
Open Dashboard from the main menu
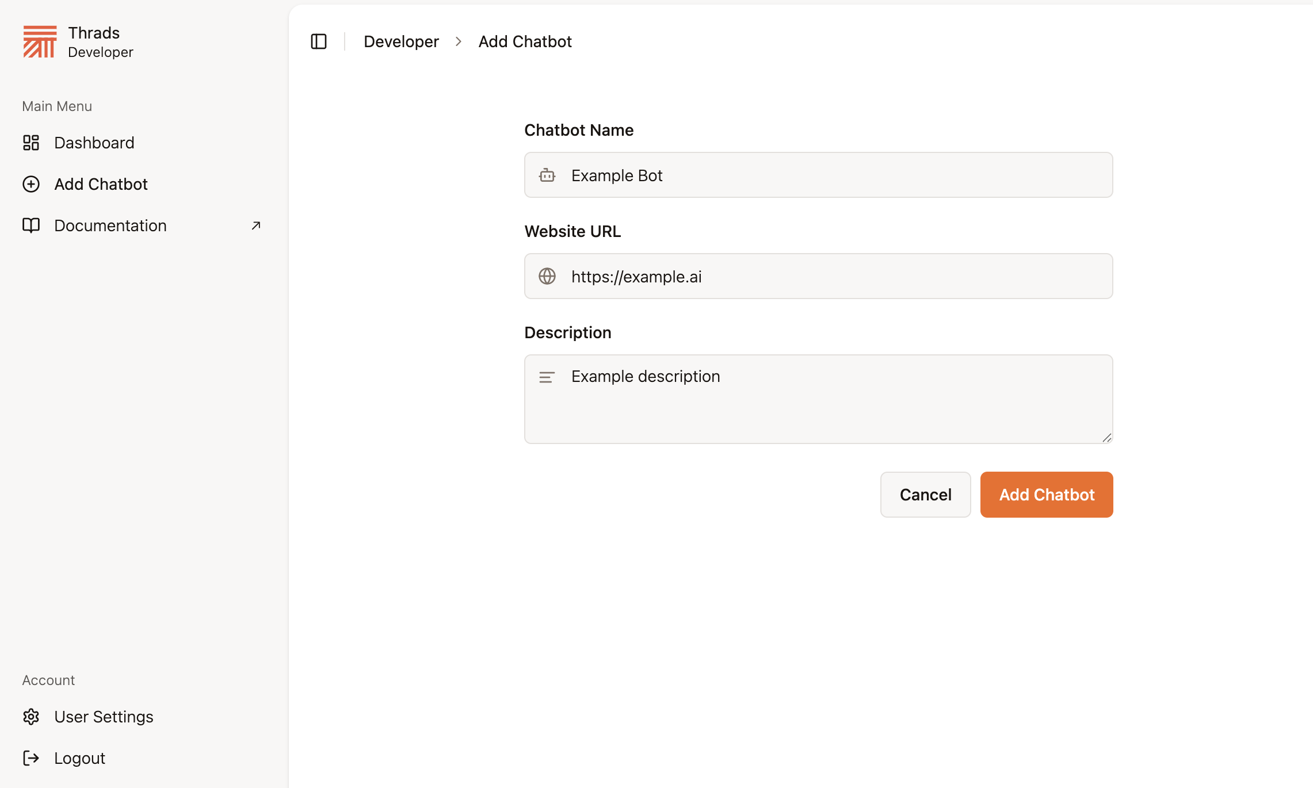tap(94, 143)
